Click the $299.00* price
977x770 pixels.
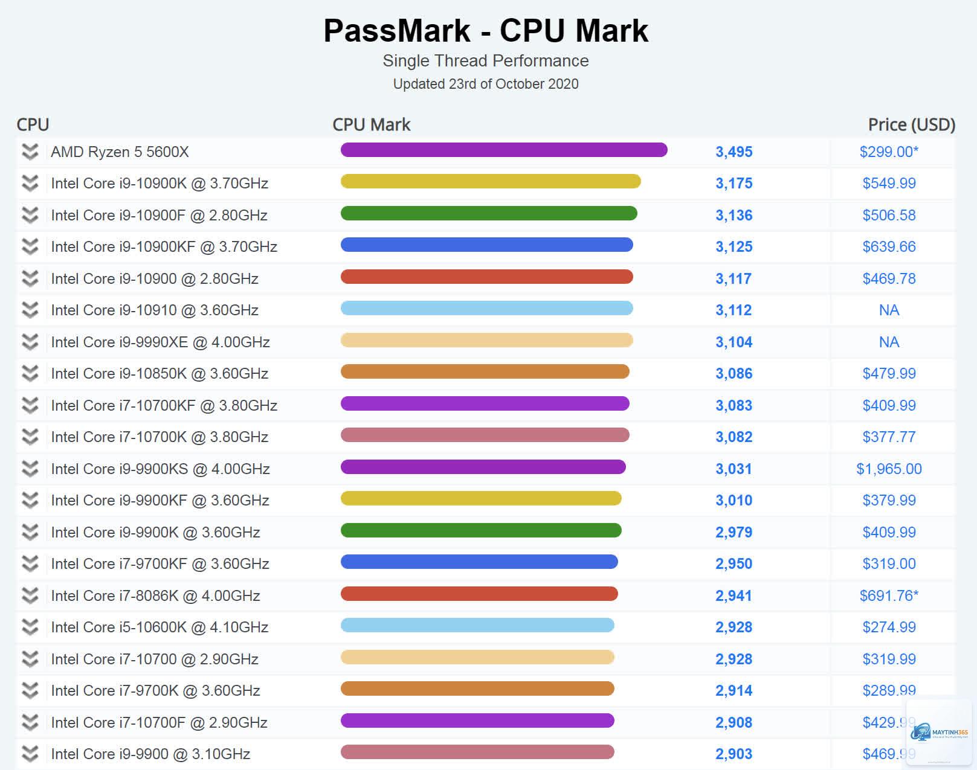(889, 152)
